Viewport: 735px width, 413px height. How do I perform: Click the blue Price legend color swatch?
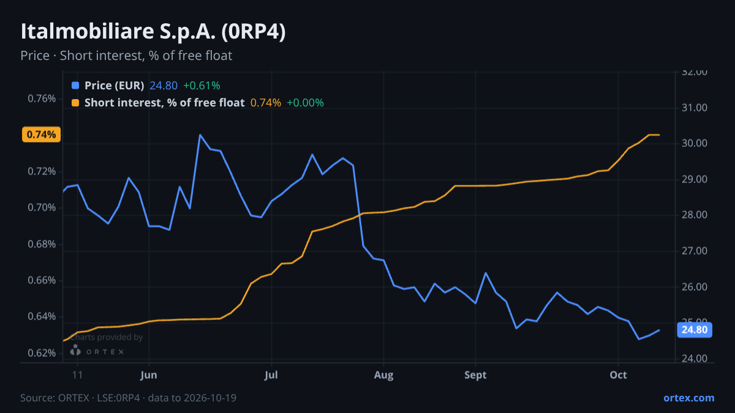point(75,86)
